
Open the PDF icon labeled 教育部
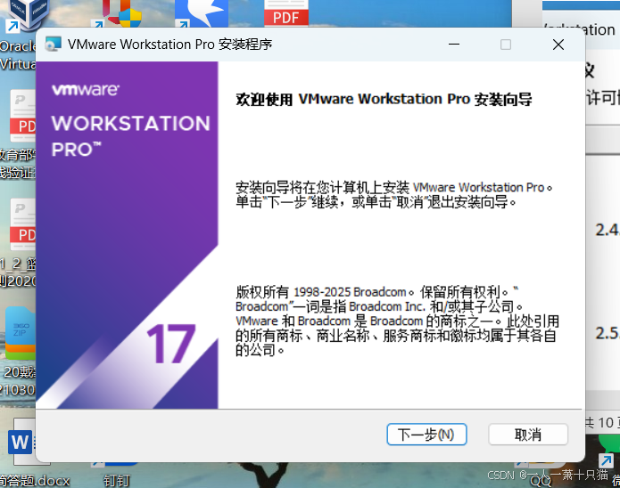coord(21,116)
